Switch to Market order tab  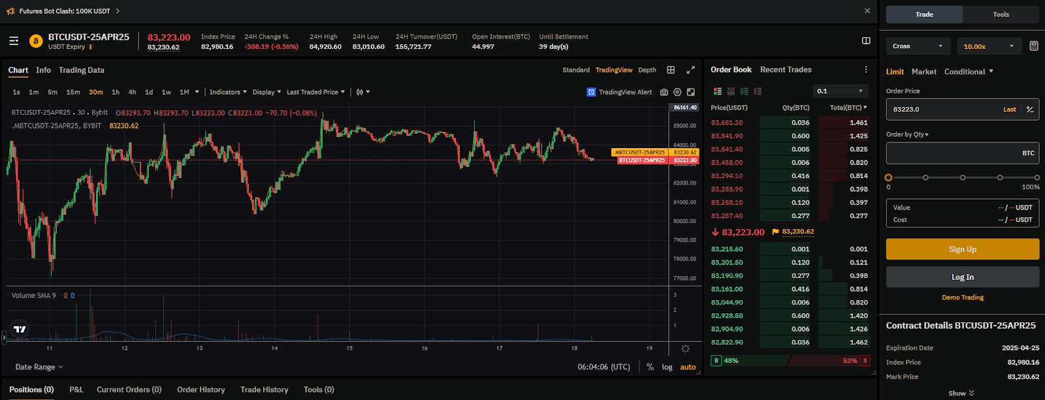point(924,72)
